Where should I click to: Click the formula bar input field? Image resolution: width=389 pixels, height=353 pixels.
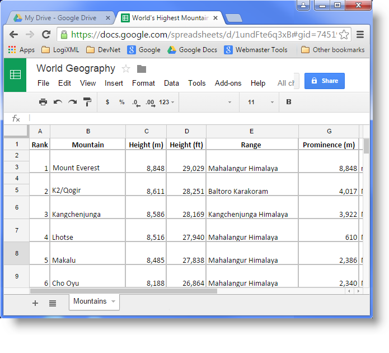[196, 118]
